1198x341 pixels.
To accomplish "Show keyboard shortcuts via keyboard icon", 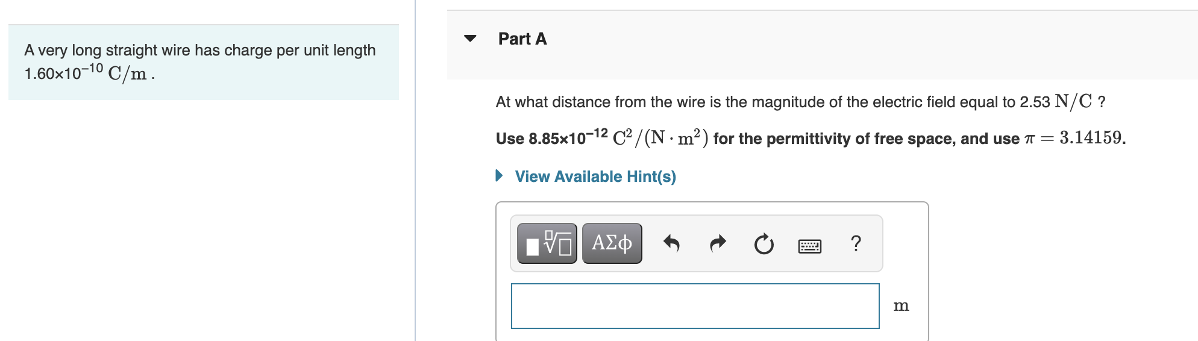I will tap(809, 246).
